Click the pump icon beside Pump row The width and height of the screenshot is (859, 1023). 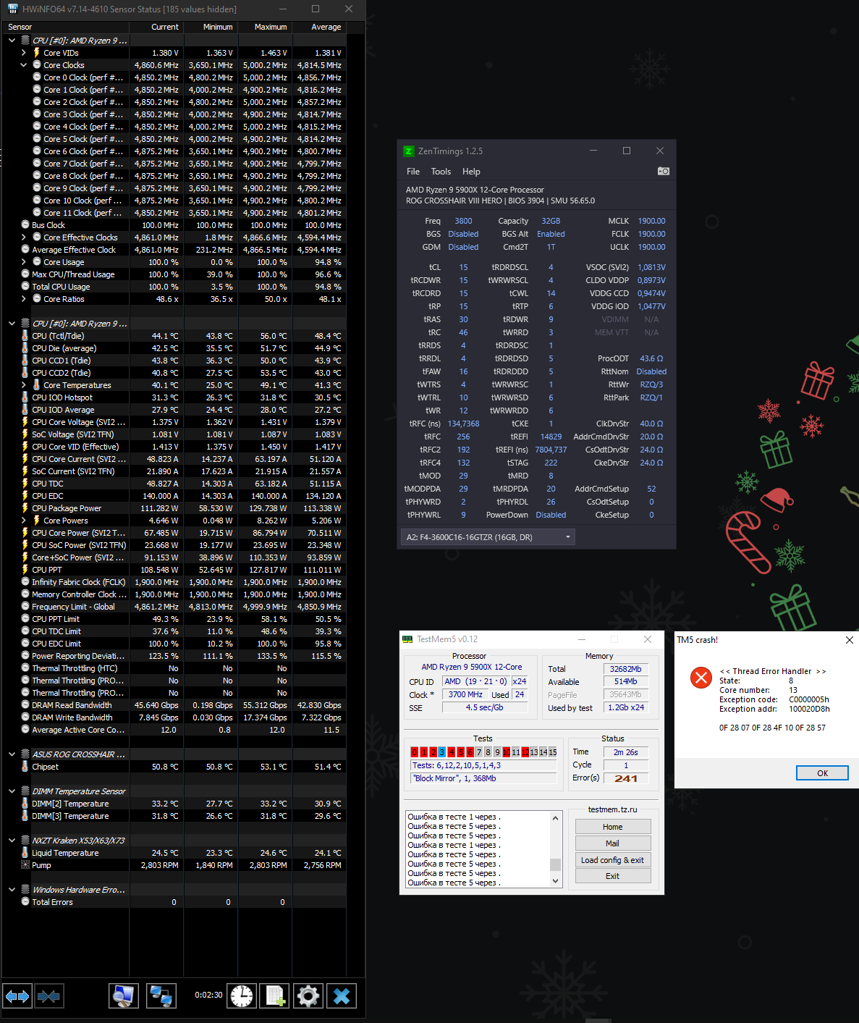pos(25,865)
